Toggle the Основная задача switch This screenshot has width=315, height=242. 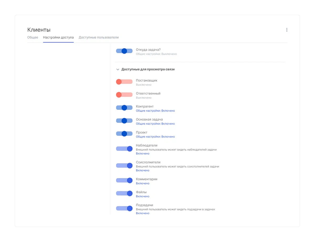[124, 120]
